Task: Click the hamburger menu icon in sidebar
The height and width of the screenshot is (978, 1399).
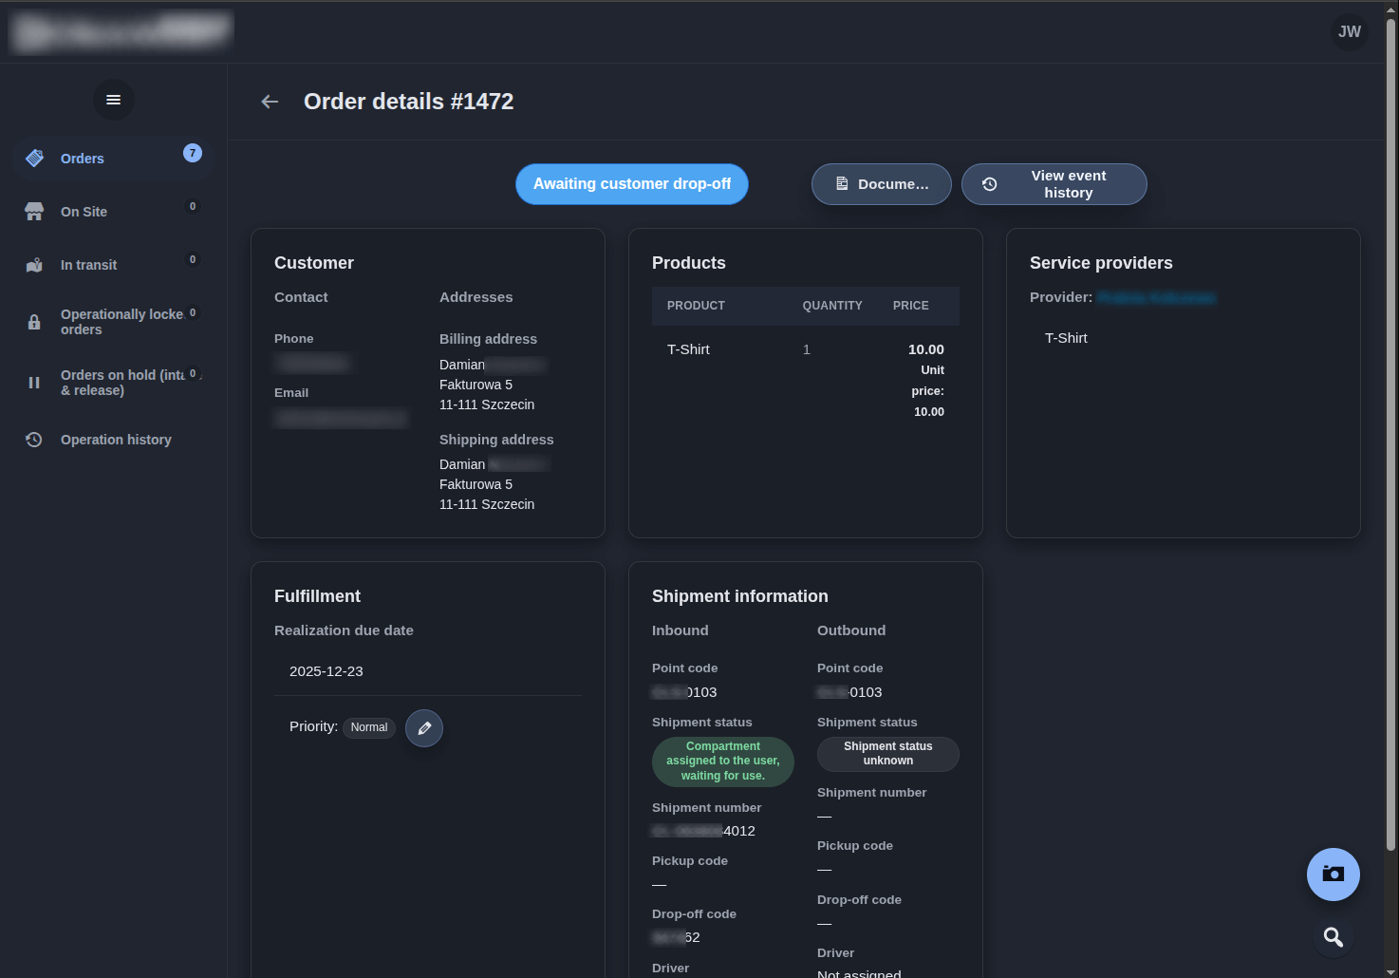Action: point(113,100)
